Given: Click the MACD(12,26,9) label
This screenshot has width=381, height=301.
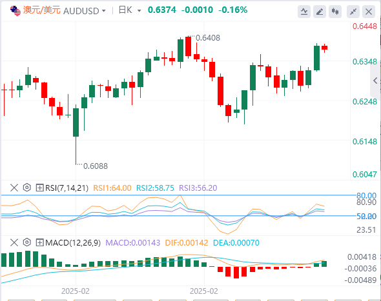Looking at the screenshot, I should pos(73,243).
